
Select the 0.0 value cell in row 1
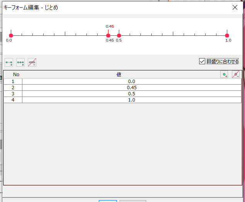[132, 82]
